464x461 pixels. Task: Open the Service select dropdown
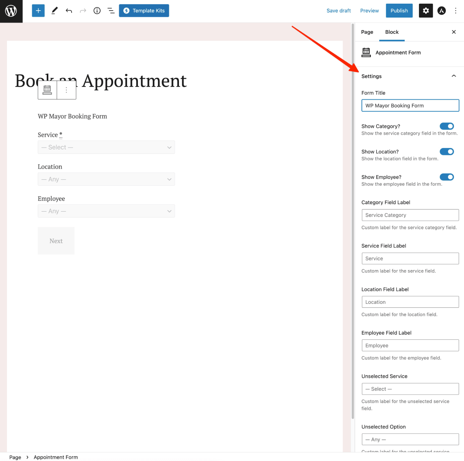pyautogui.click(x=106, y=147)
